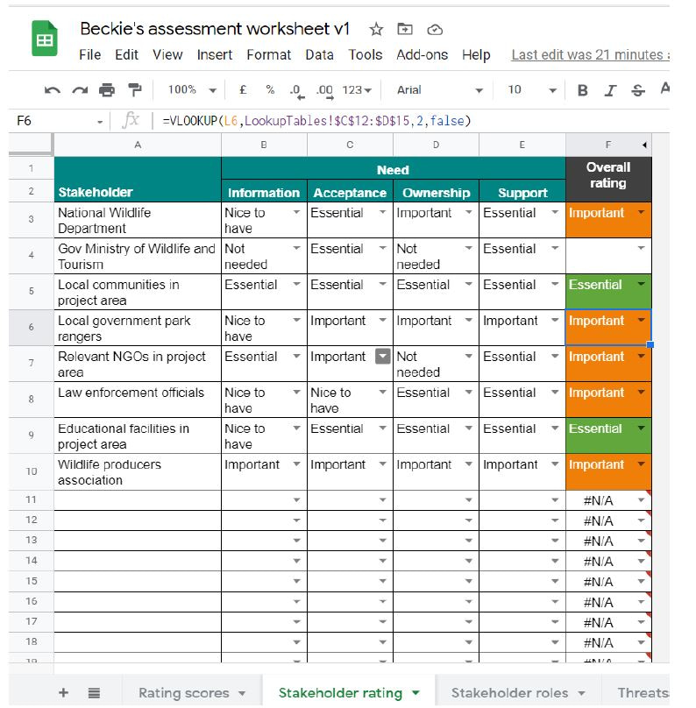Click the redo arrow in toolbar
Image resolution: width=696 pixels, height=708 pixels.
pos(80,90)
